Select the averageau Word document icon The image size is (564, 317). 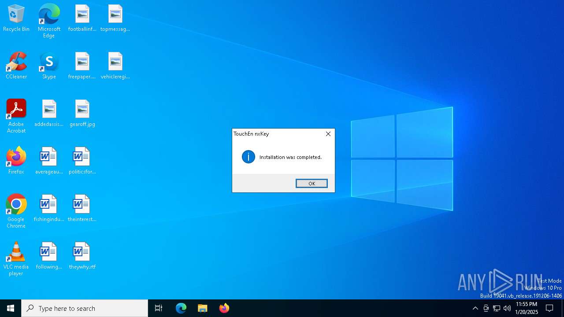pyautogui.click(x=49, y=161)
